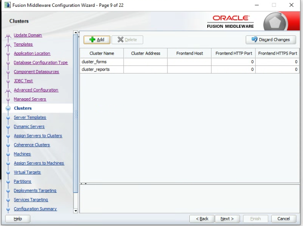This screenshot has height=226, width=303.
Task: Open Component Datasources step
Action: [x=36, y=72]
